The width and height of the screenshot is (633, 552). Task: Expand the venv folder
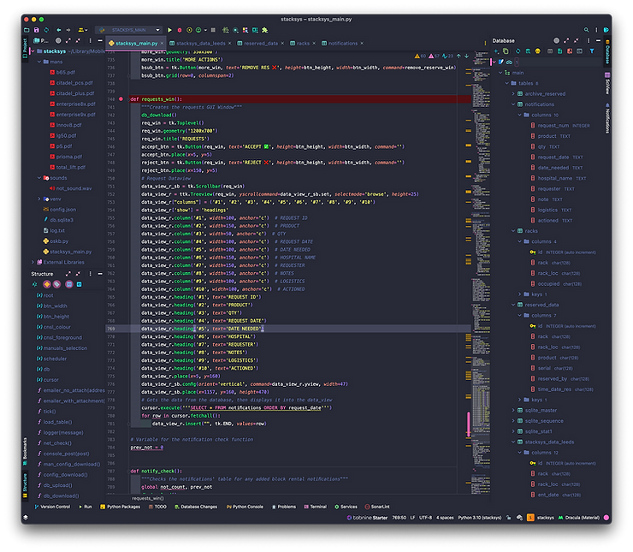39,199
